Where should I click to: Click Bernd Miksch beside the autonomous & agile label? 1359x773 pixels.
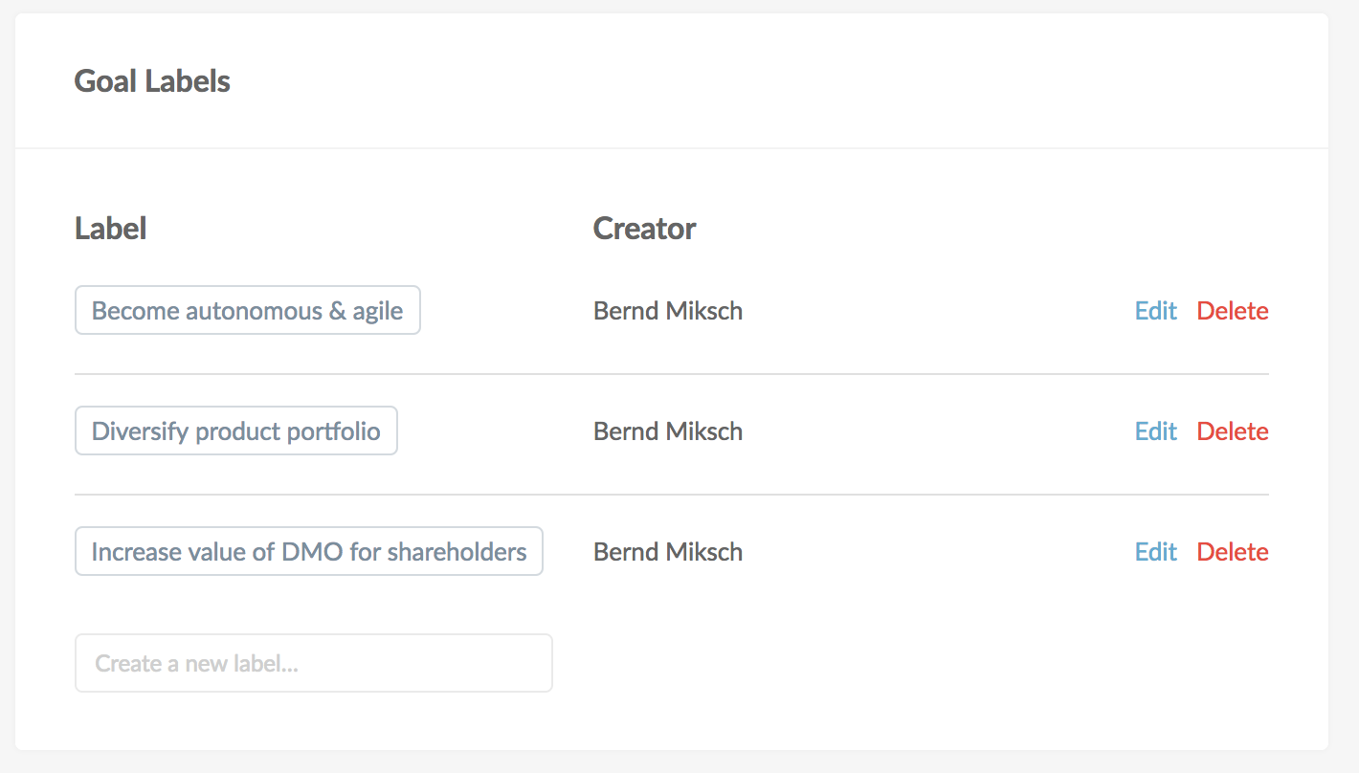pyautogui.click(x=668, y=311)
